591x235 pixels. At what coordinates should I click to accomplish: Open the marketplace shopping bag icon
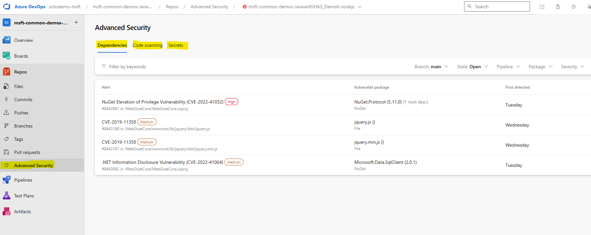[558, 7]
